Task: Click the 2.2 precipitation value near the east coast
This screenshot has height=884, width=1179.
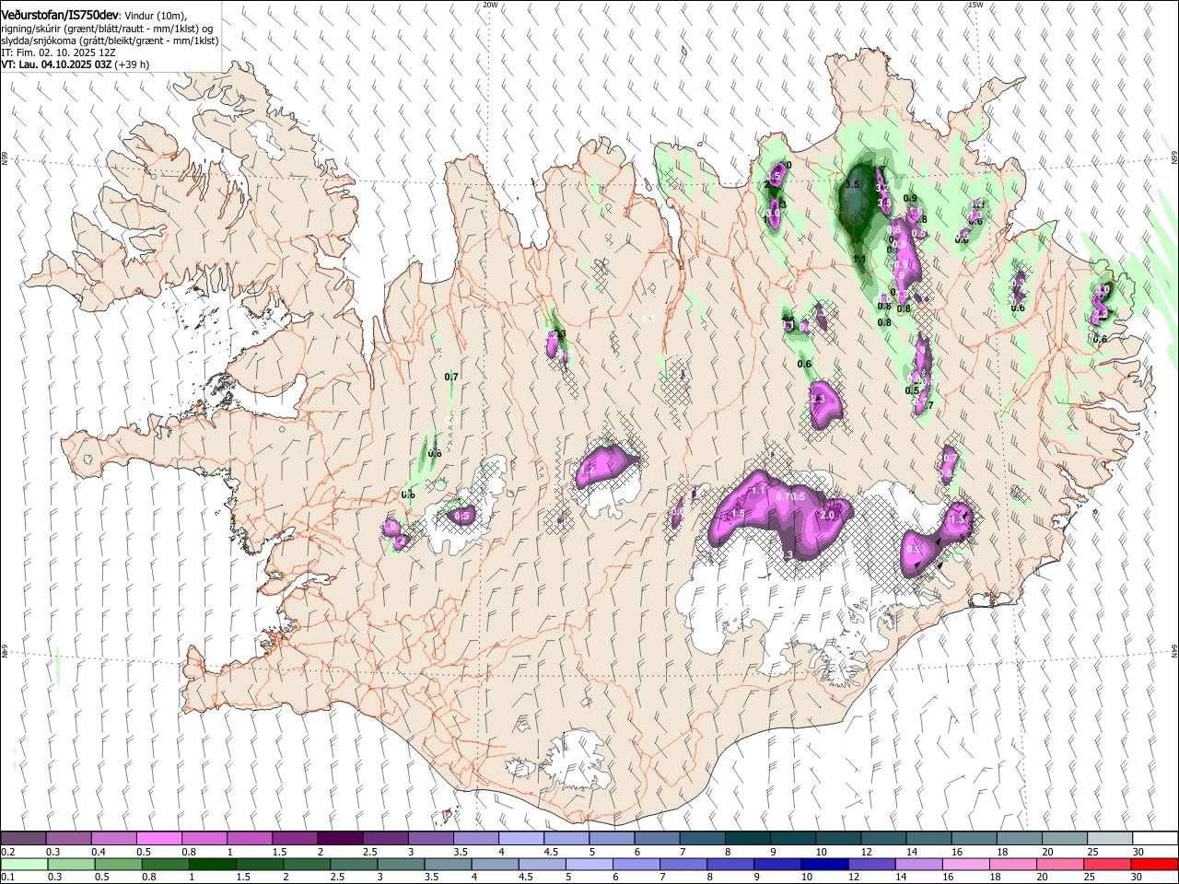Action: click(1101, 314)
